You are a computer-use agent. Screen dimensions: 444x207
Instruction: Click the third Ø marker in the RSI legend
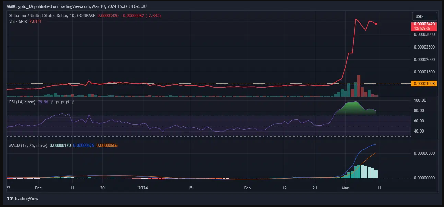pos(62,102)
